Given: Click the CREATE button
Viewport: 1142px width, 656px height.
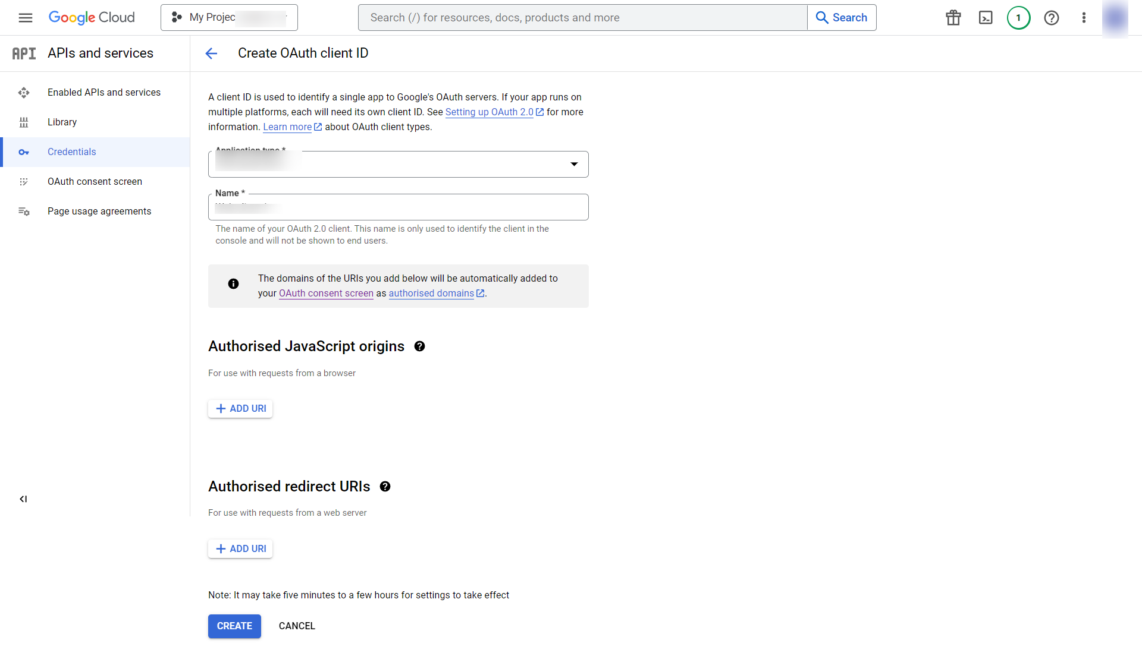Looking at the screenshot, I should [x=234, y=626].
